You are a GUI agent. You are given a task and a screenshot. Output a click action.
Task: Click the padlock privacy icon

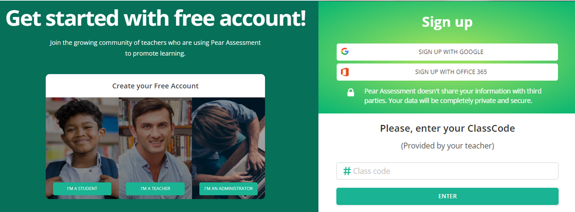pos(351,92)
